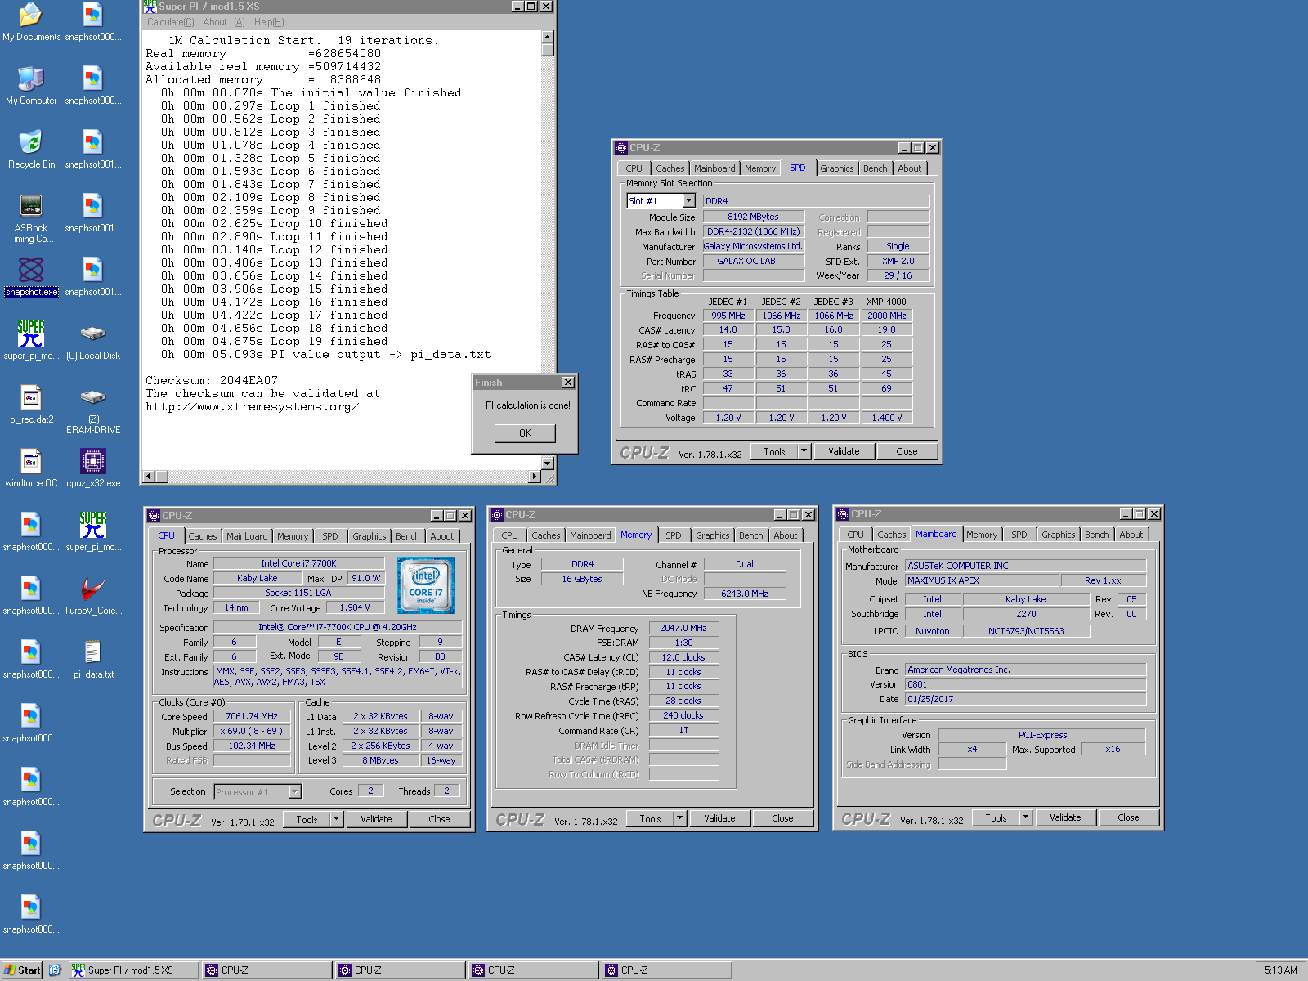Open Memory Slot #1 dropdown
This screenshot has width=1308, height=981.
[688, 201]
